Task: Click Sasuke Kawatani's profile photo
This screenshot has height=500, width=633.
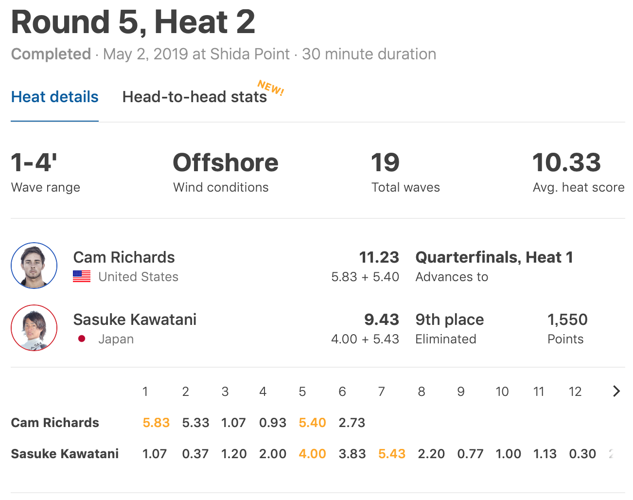Action: tap(34, 328)
